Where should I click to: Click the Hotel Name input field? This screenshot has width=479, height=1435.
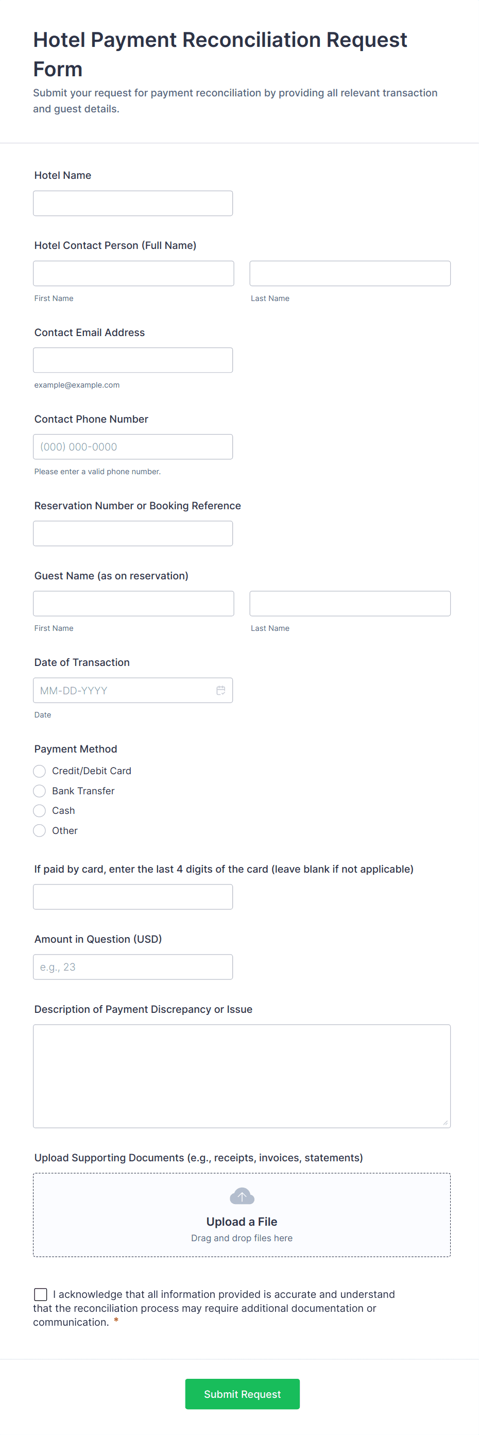[132, 203]
